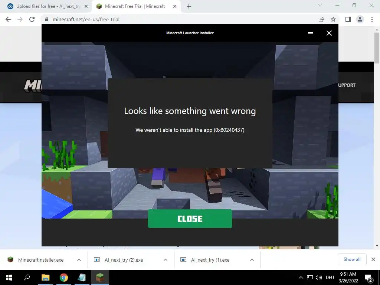This screenshot has width=380, height=285.
Task: Open the downloaded AI_next_try (1).exe
Action: tap(206, 260)
